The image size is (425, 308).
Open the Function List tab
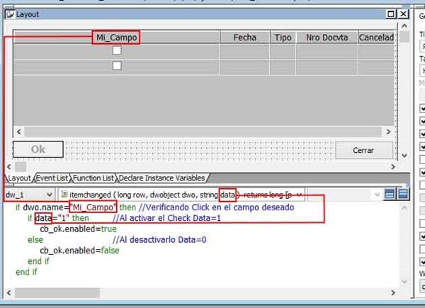(93, 178)
